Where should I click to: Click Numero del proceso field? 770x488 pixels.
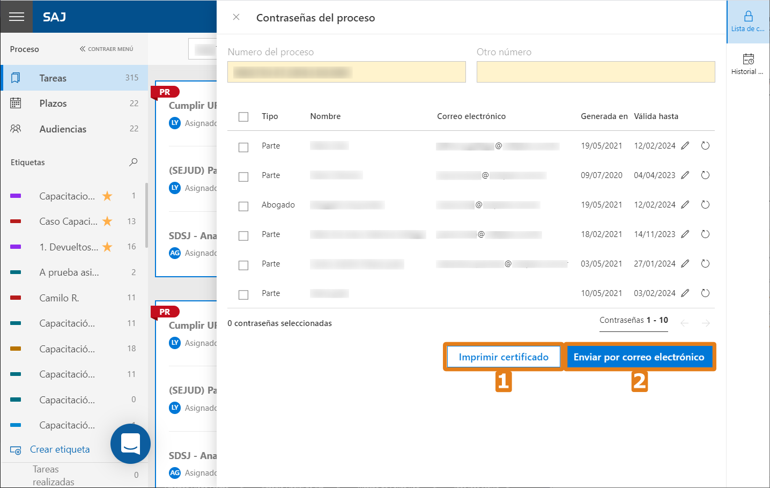(x=346, y=72)
